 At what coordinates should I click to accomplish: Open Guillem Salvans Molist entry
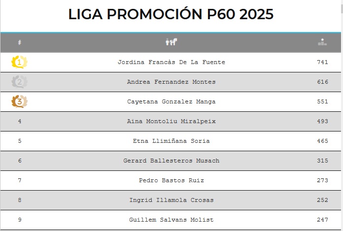click(171, 220)
